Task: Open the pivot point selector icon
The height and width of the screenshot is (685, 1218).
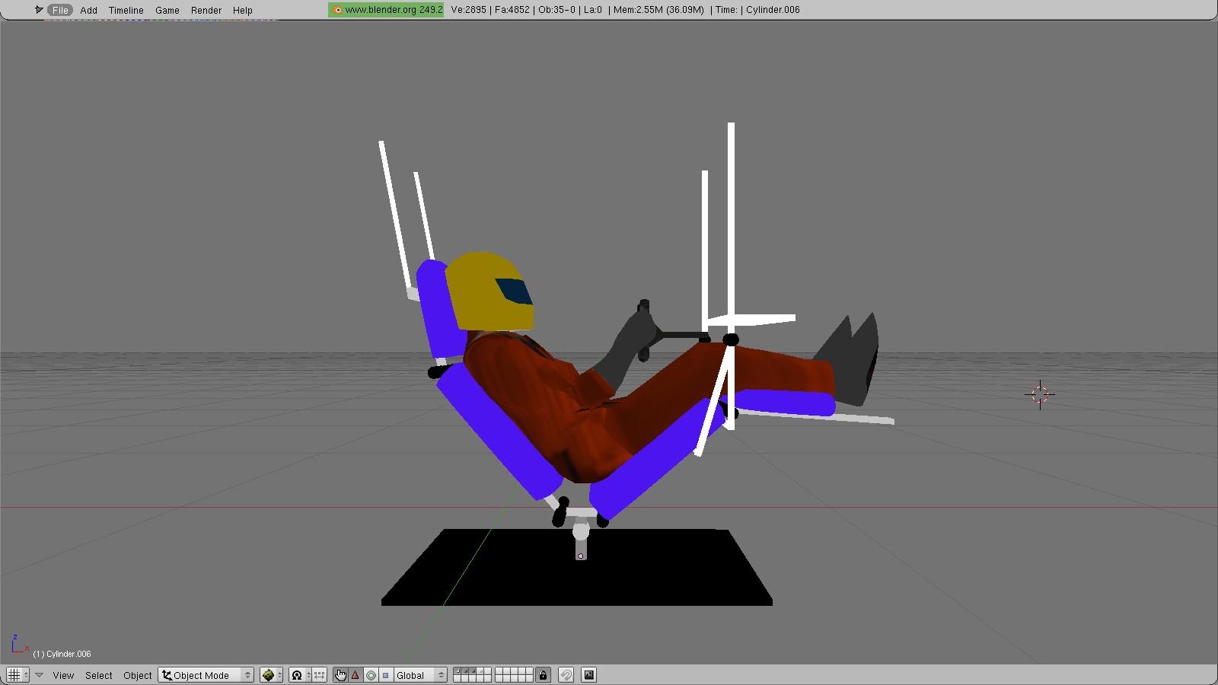Action: point(297,675)
